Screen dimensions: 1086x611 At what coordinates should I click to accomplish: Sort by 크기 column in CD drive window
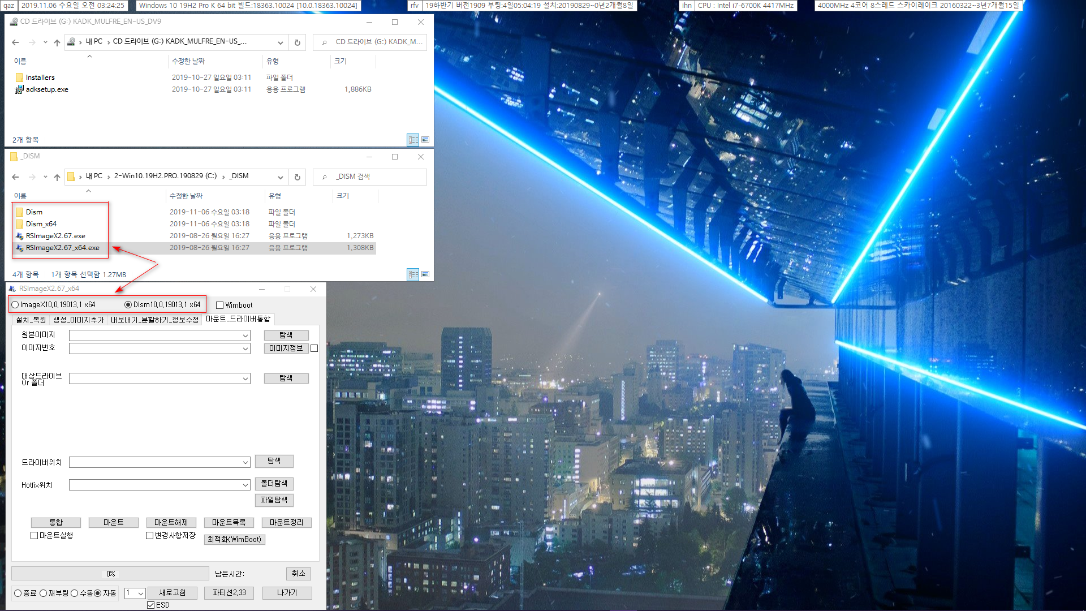coord(341,62)
